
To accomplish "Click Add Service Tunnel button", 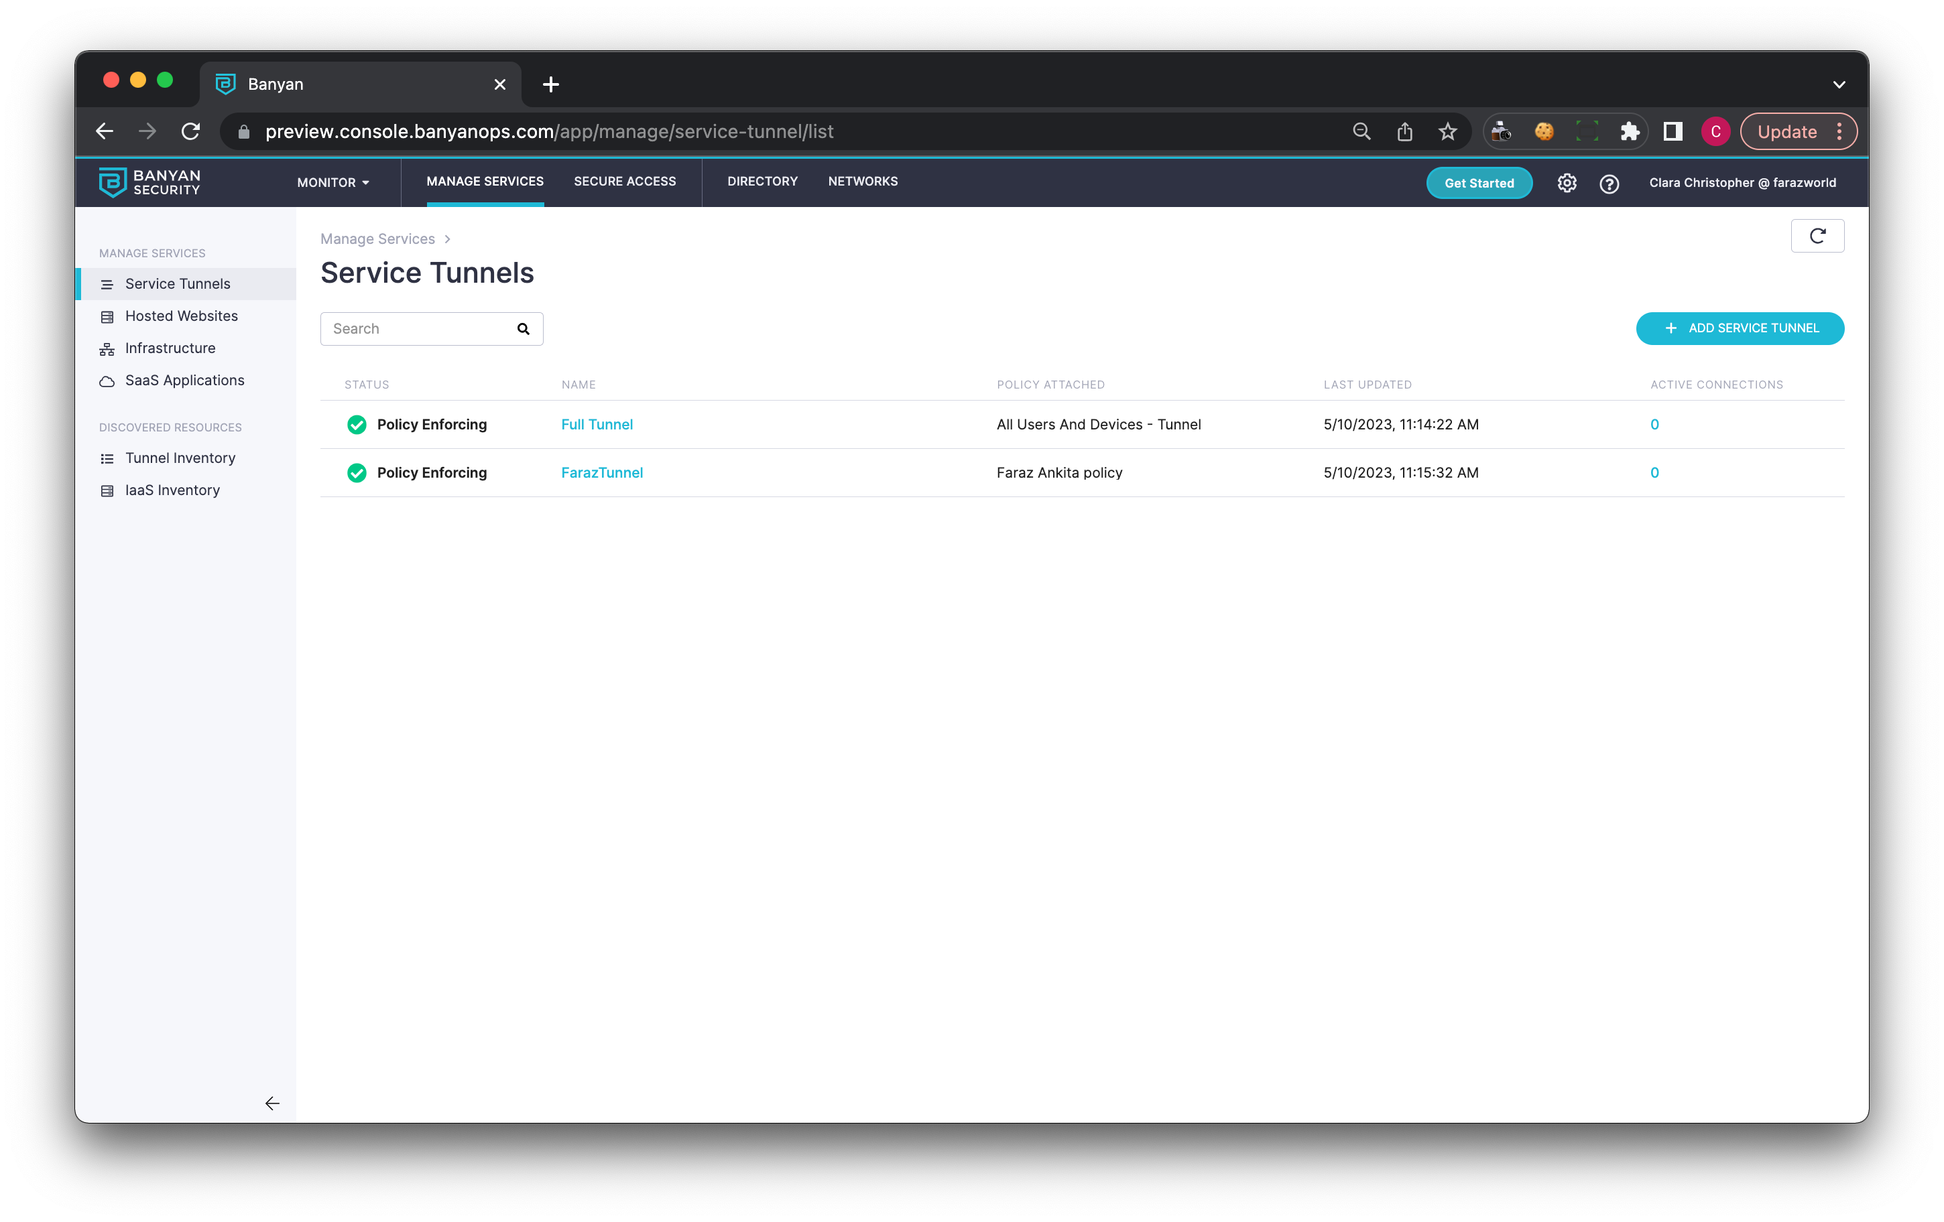I will [x=1739, y=328].
